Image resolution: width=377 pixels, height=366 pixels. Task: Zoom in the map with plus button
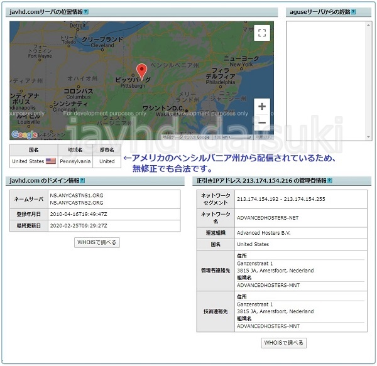pos(262,106)
